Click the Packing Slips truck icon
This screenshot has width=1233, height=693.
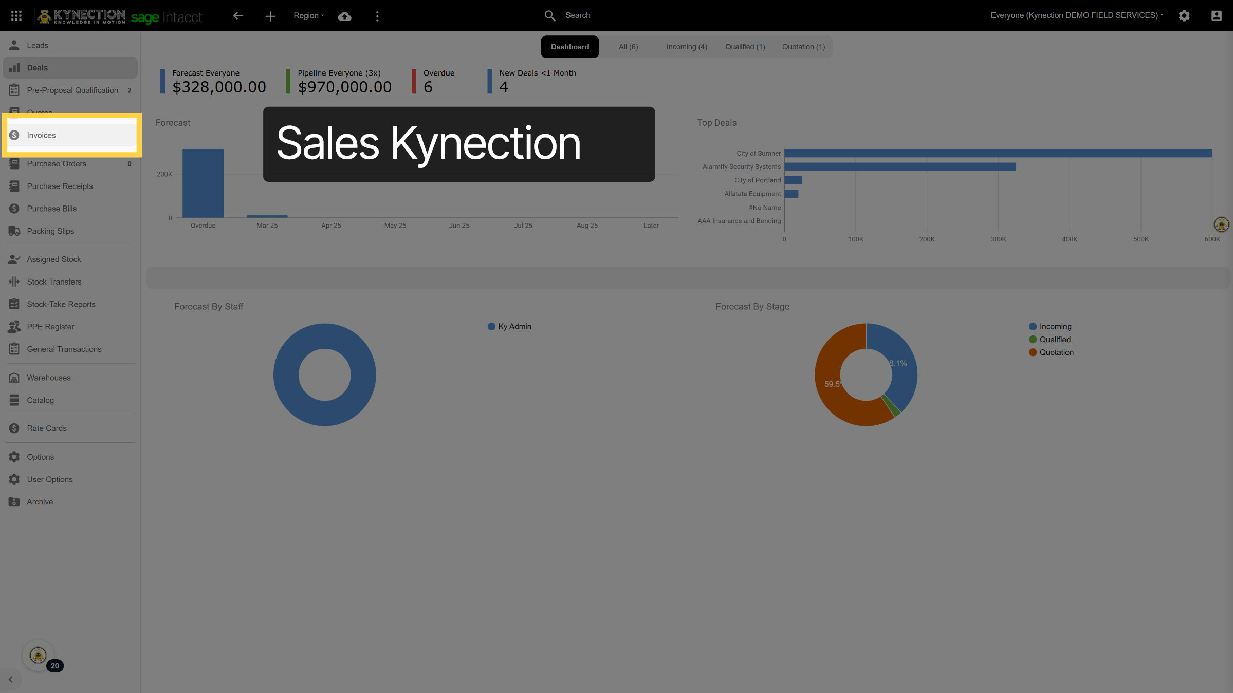tap(14, 231)
